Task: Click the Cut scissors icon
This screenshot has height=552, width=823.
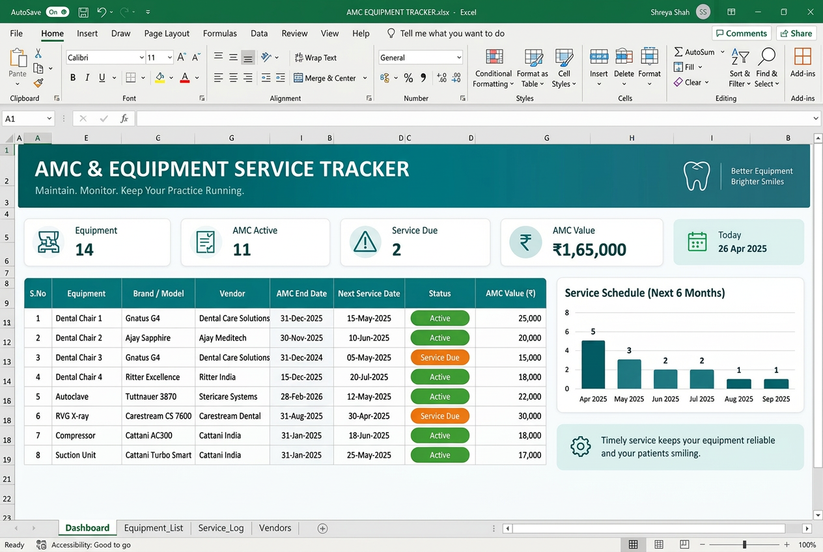Action: tap(38, 53)
